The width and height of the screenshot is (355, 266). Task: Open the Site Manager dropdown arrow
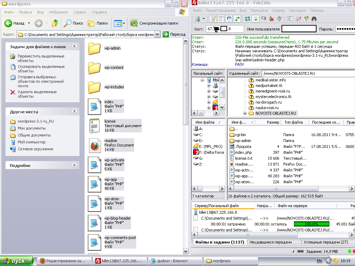[204, 19]
